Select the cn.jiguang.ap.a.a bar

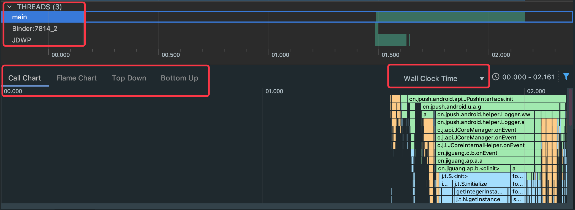(485, 161)
